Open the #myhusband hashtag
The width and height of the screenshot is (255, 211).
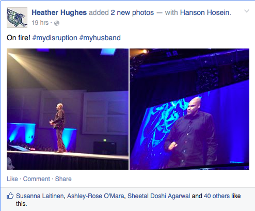tap(100, 38)
